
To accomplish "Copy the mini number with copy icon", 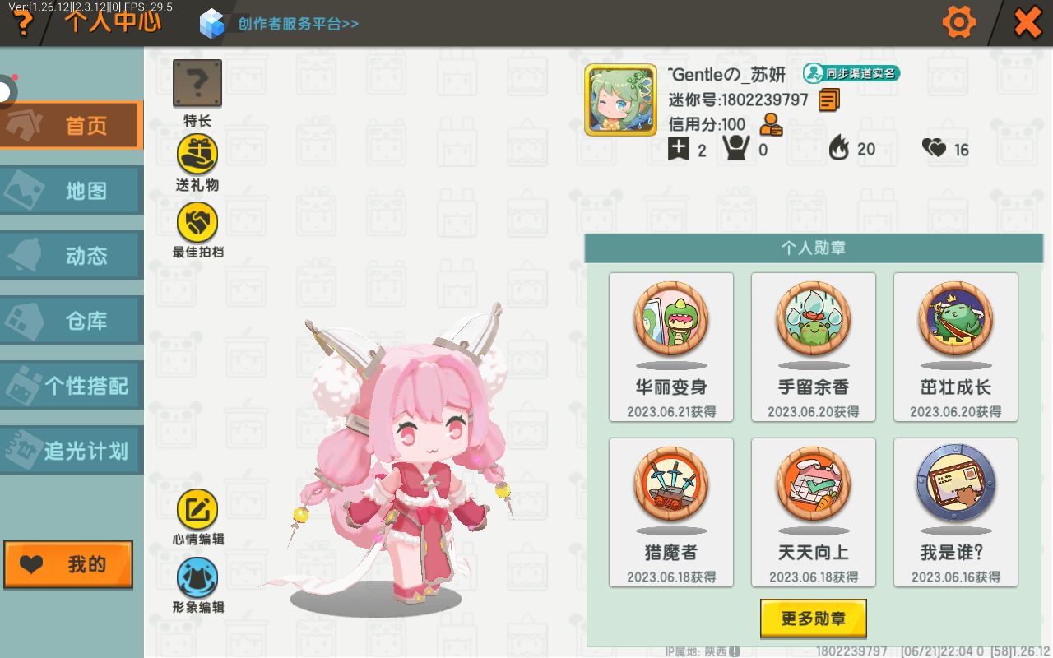I will coord(829,100).
